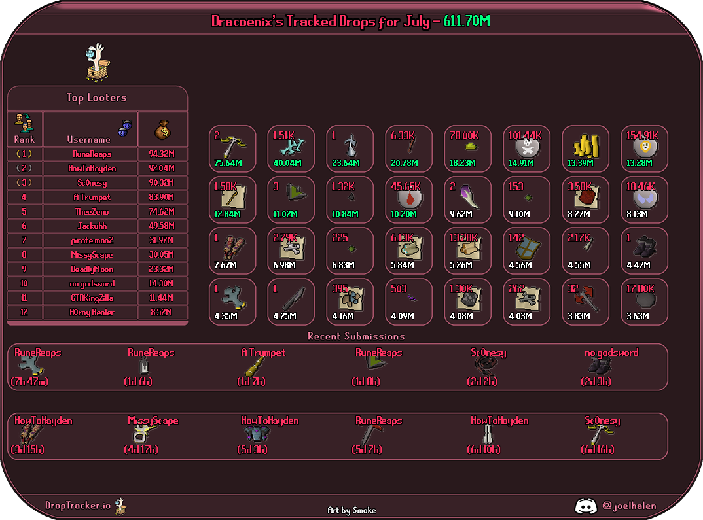Click the Recent Submissions heading
The image size is (703, 520).
click(x=356, y=336)
